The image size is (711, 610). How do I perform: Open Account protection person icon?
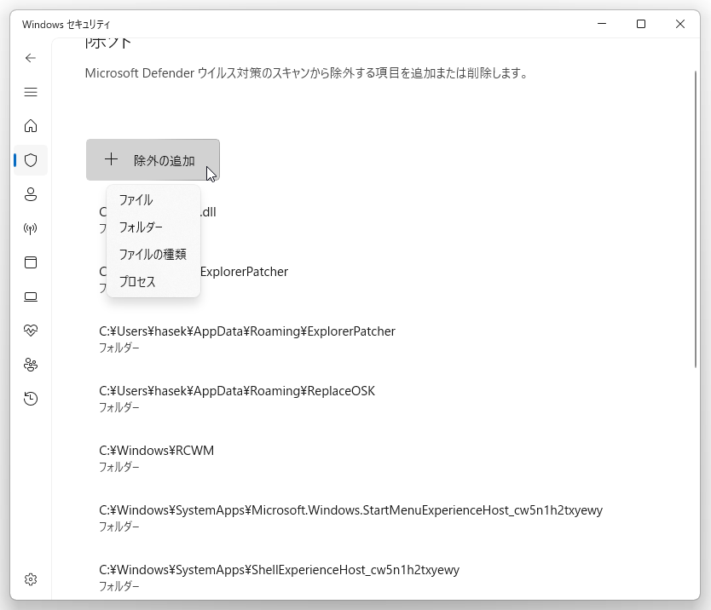(x=31, y=194)
